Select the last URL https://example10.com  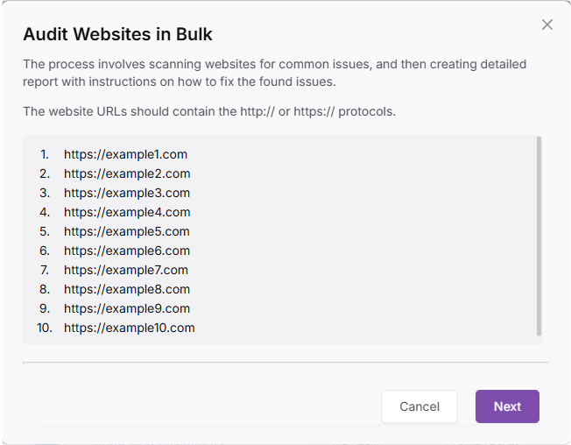tap(129, 328)
